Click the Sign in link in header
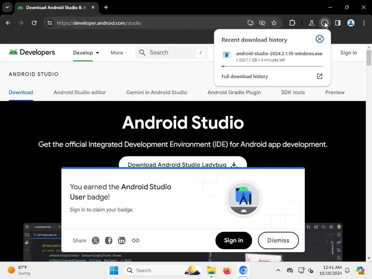The image size is (372, 279). click(x=348, y=53)
